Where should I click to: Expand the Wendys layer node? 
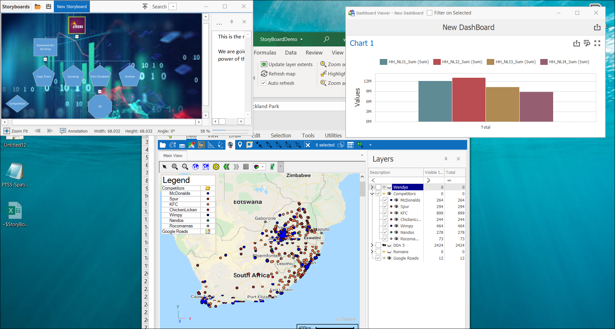372,187
